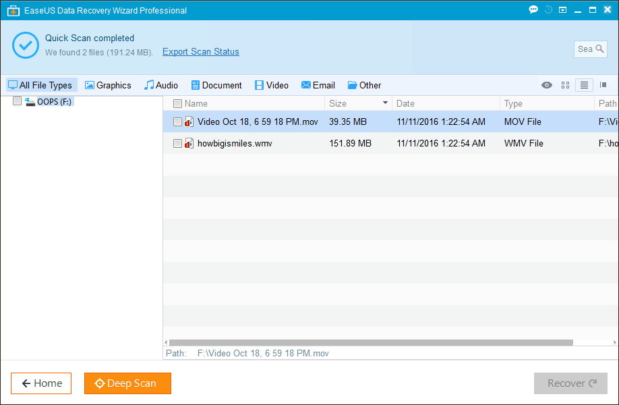
Task: Switch to thumbnail grid view
Action: pyautogui.click(x=565, y=85)
